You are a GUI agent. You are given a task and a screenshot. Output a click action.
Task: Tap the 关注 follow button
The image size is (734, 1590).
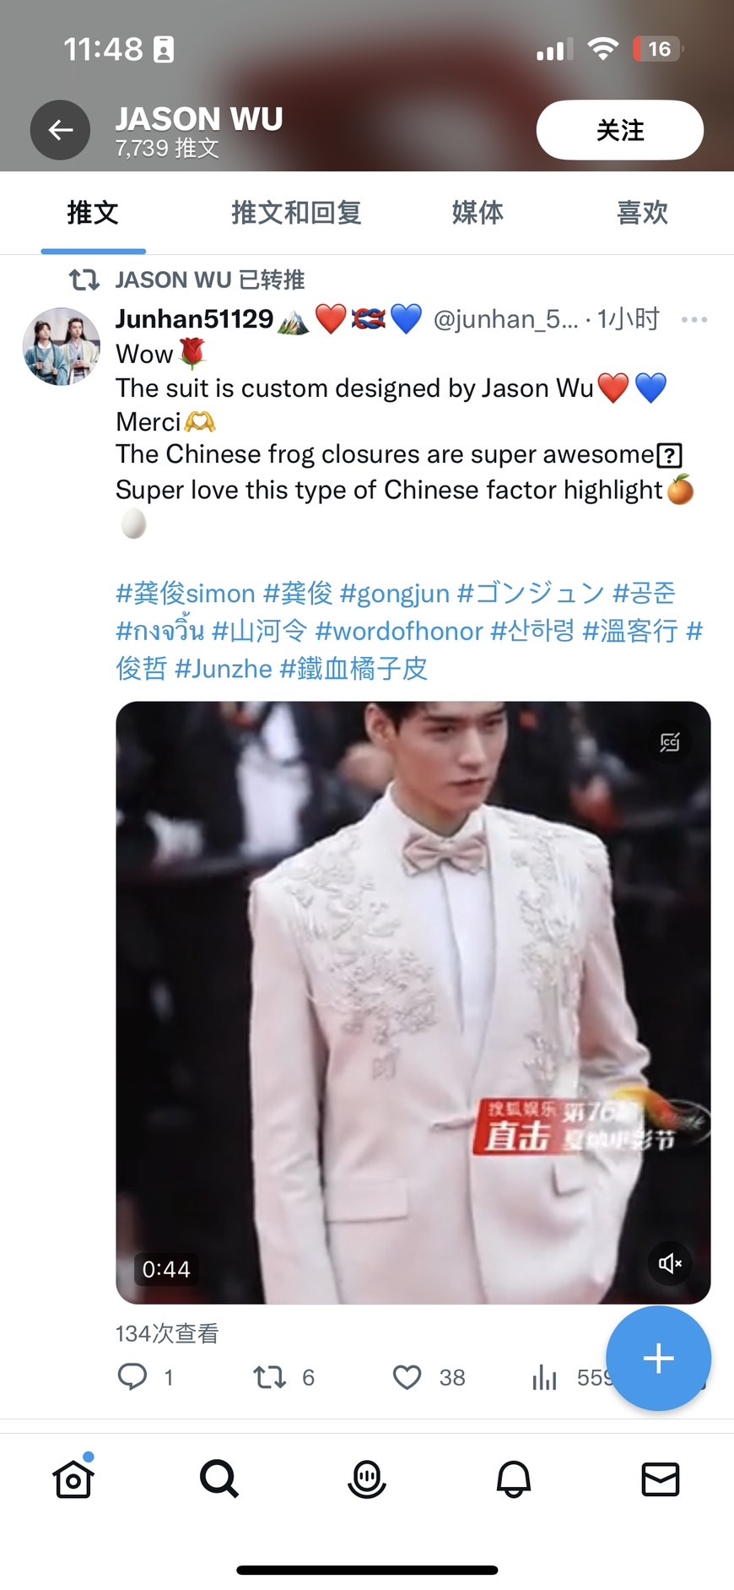point(620,130)
